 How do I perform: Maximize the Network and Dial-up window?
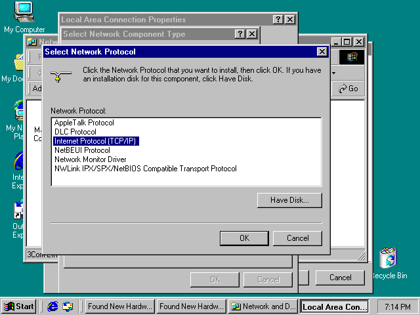tap(347, 42)
